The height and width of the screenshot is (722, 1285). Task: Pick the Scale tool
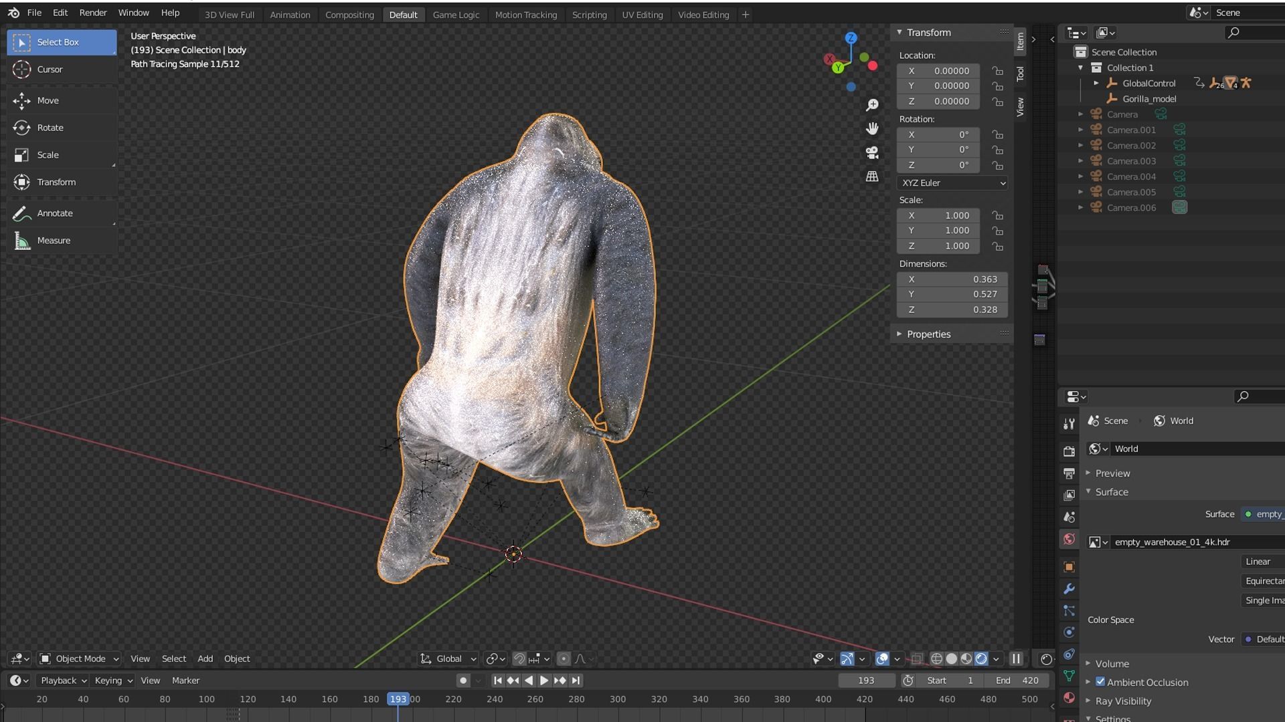(x=62, y=155)
